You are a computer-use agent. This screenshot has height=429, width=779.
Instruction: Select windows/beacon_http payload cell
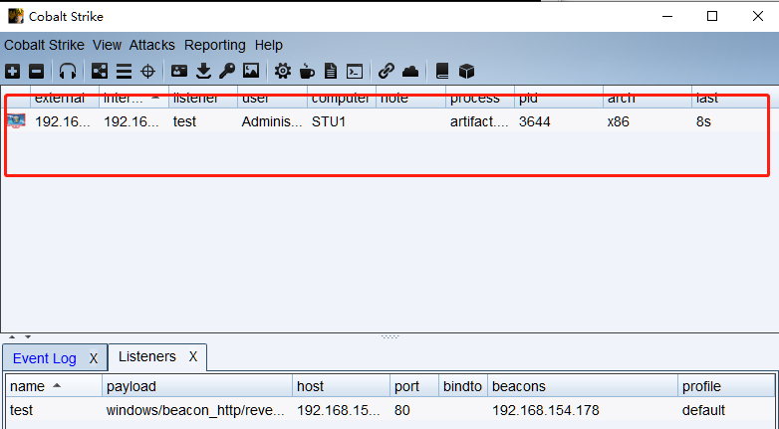click(197, 411)
